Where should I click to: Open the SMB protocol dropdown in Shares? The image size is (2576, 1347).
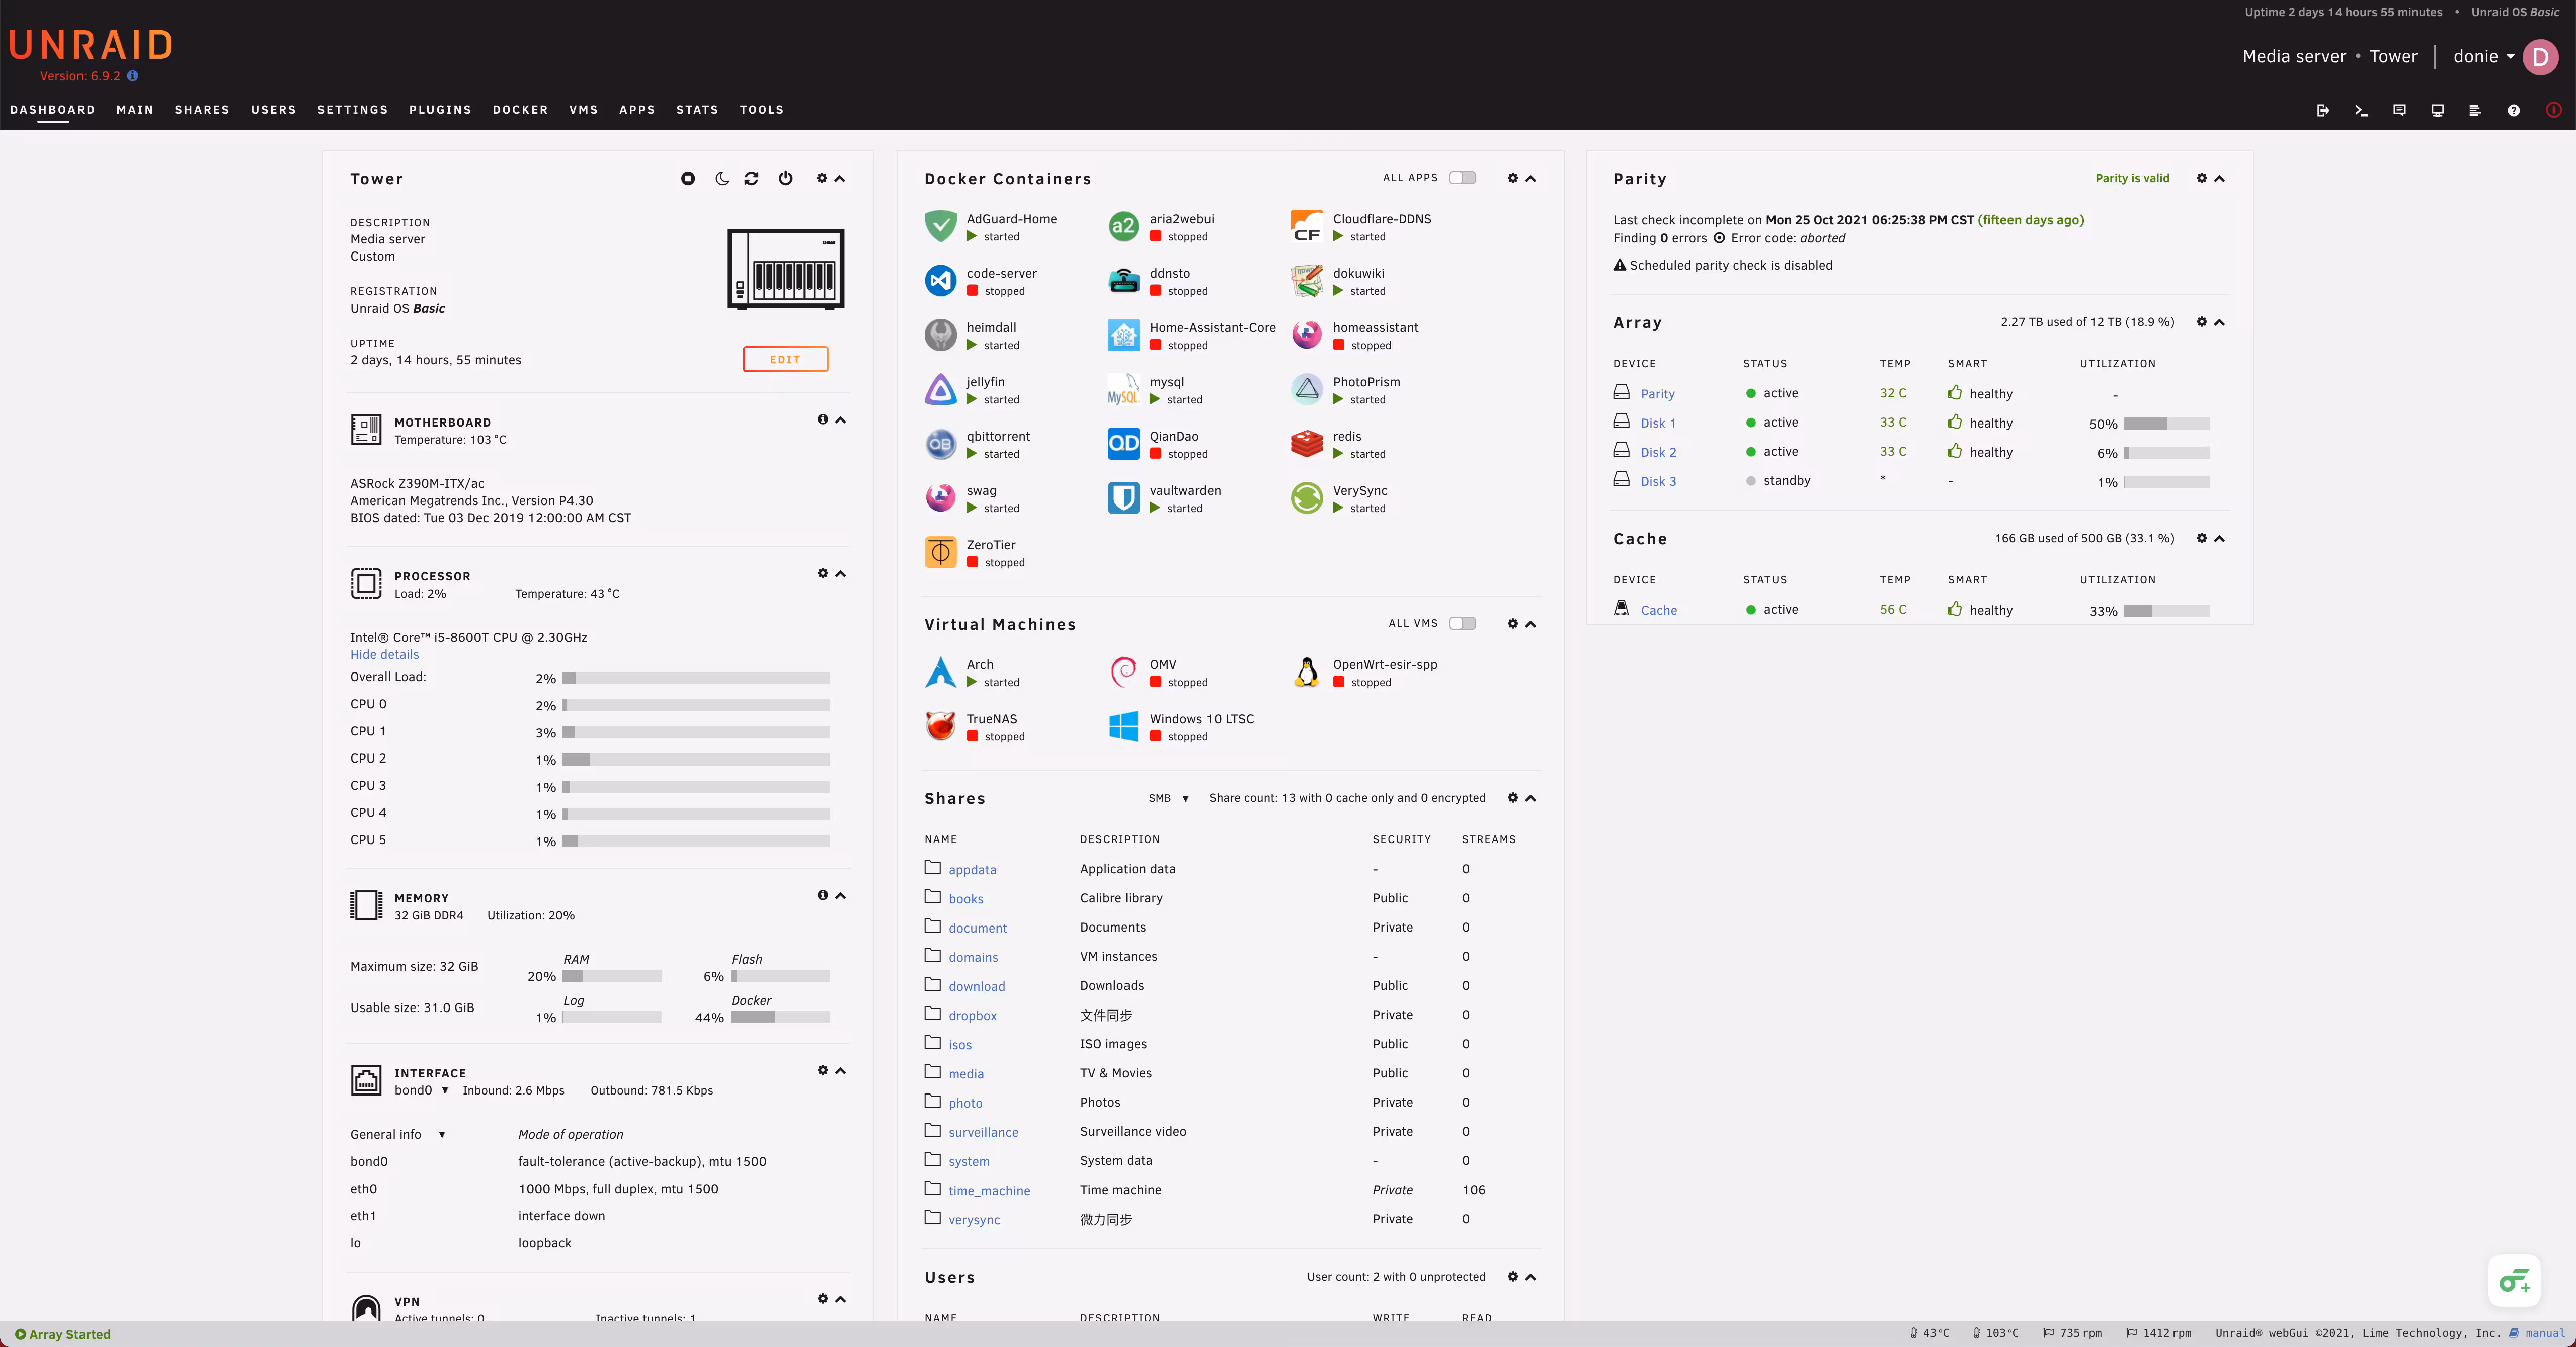pos(1168,798)
